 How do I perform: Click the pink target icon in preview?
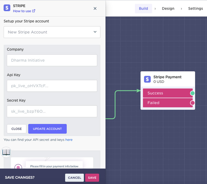pyautogui.click(x=18, y=167)
